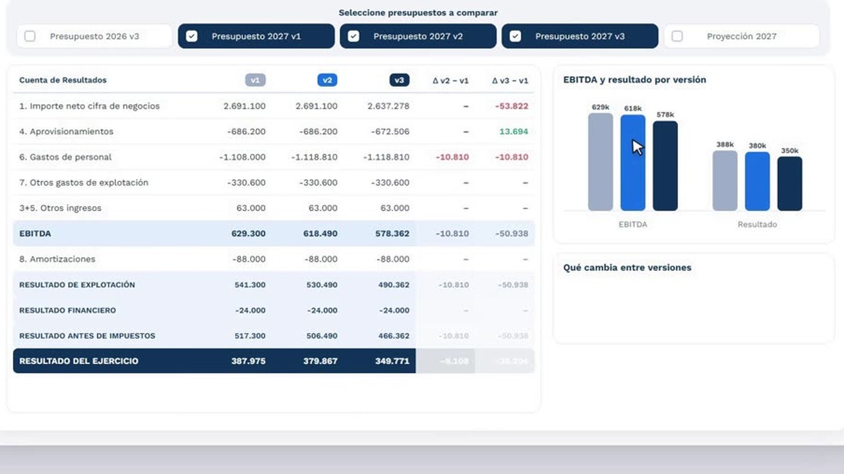Screen dimensions: 844x474
Task: Select the Δ v2 − v1 column header
Action: click(450, 80)
